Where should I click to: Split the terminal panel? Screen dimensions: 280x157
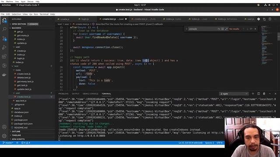[259, 94]
